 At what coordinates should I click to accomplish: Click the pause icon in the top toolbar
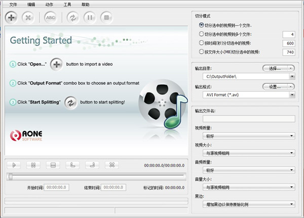click(89, 17)
